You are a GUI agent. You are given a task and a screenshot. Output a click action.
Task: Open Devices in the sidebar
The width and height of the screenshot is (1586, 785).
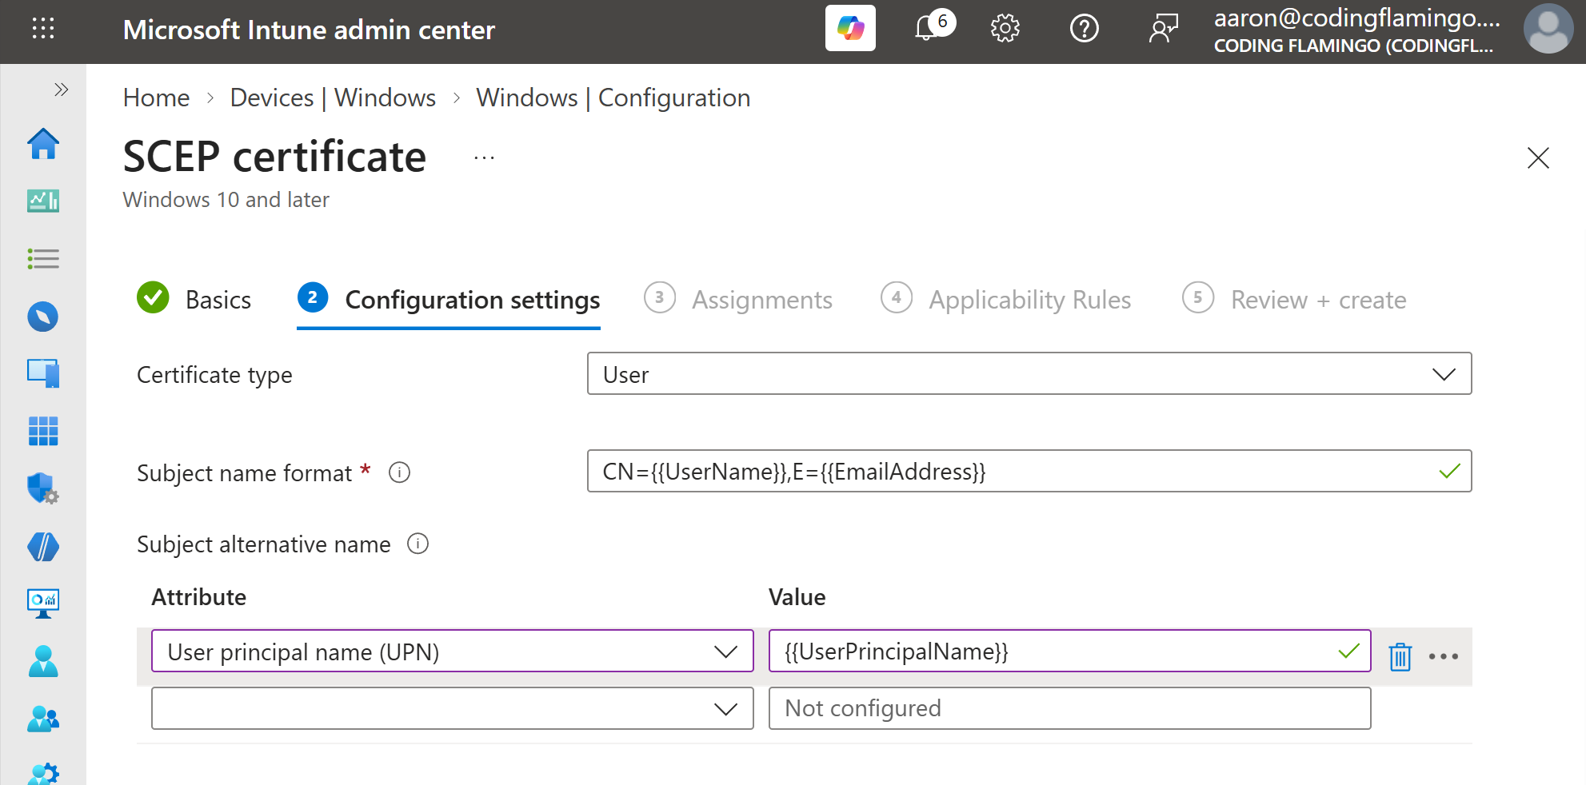(43, 373)
